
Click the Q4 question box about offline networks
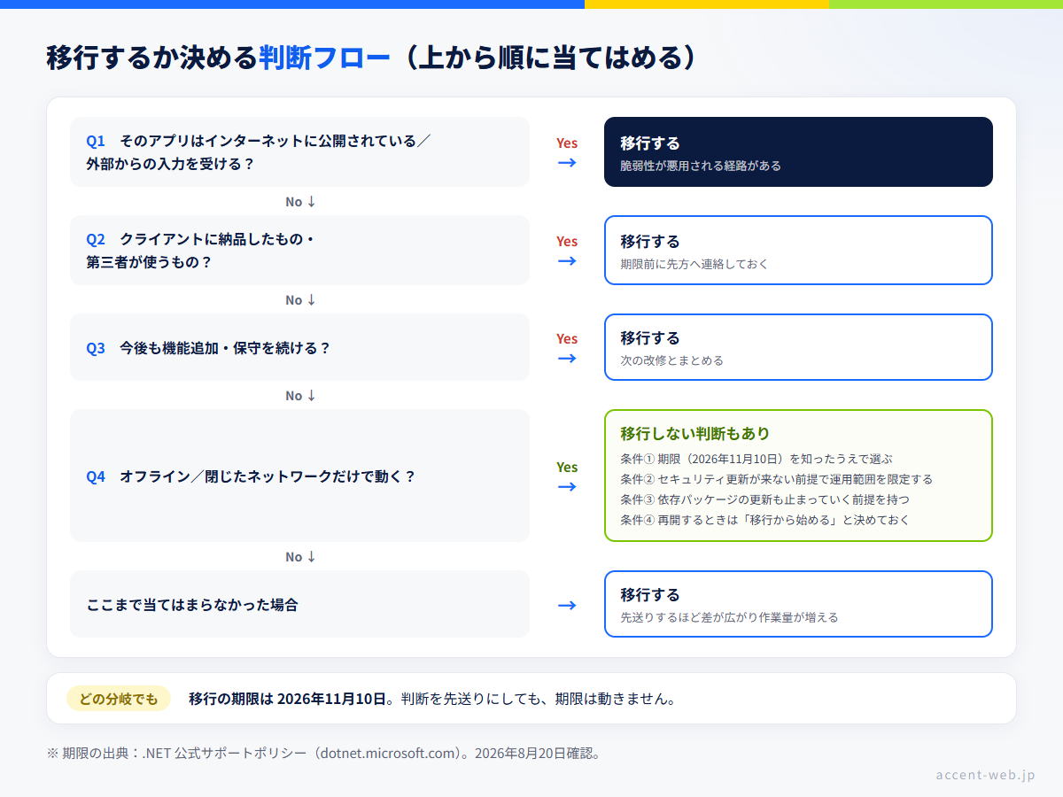(x=299, y=476)
